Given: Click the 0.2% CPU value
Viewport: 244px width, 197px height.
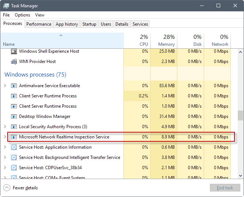Looking at the screenshot, I should click(x=144, y=96).
